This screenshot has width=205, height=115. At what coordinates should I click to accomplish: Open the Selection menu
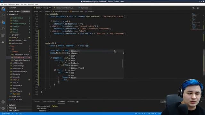coord(12,4)
